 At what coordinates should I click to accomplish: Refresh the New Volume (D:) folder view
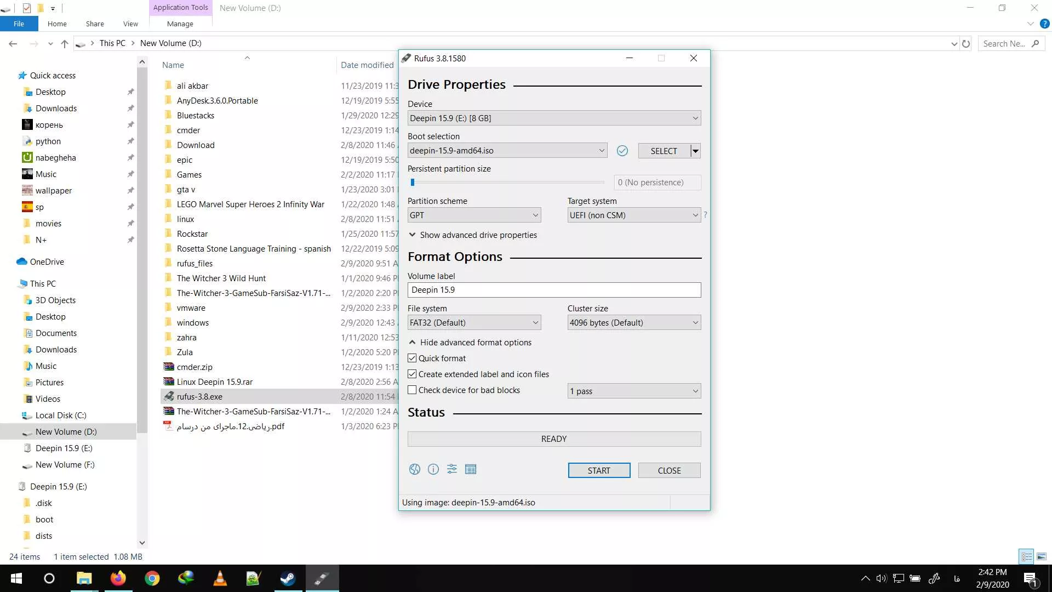[966, 43]
